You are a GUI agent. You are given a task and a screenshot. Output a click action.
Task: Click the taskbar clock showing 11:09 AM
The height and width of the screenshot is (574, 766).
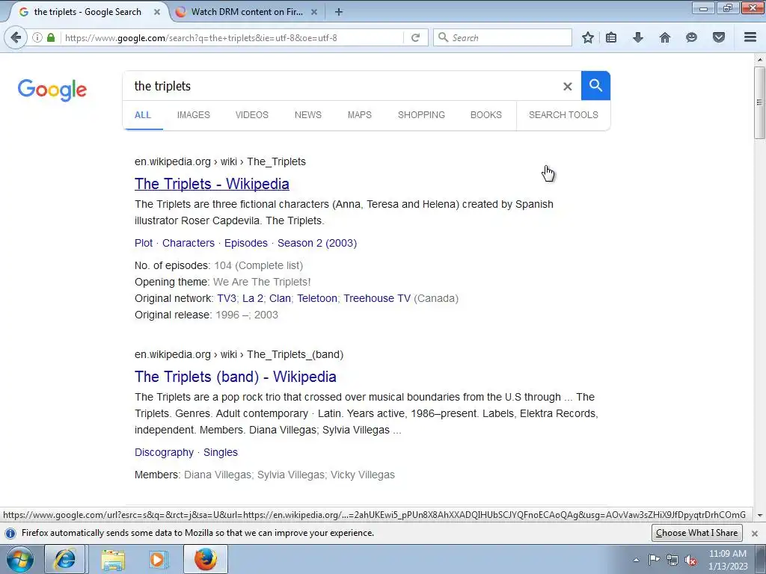[x=728, y=560]
